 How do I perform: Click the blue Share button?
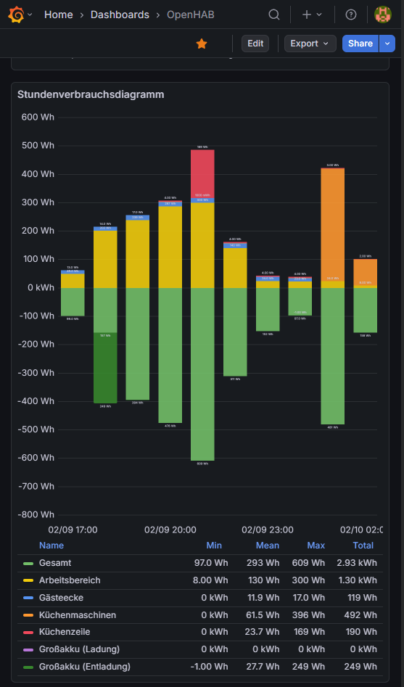pos(360,44)
